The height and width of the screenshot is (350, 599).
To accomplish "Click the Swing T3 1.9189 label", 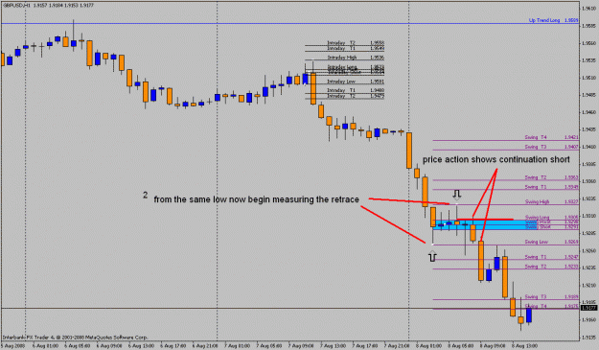I will 551,297.
